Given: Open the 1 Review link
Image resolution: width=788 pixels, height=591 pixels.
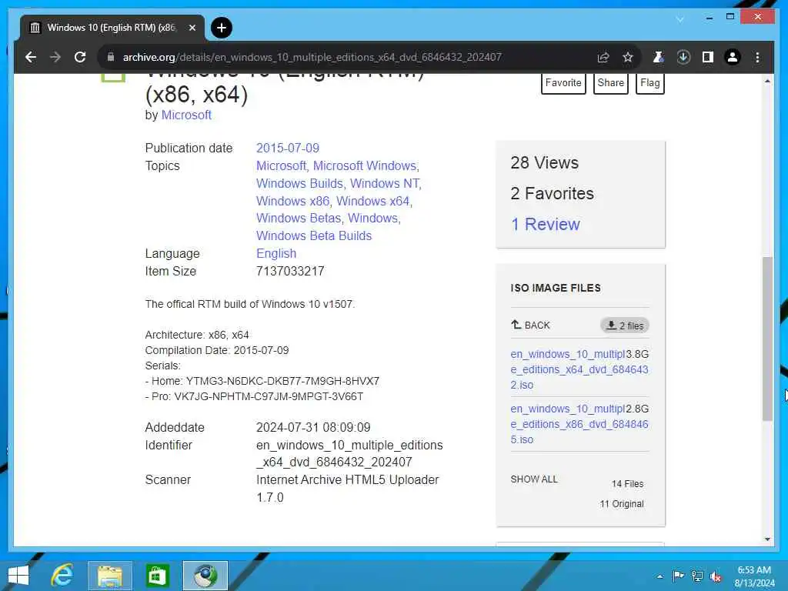Looking at the screenshot, I should pyautogui.click(x=546, y=224).
